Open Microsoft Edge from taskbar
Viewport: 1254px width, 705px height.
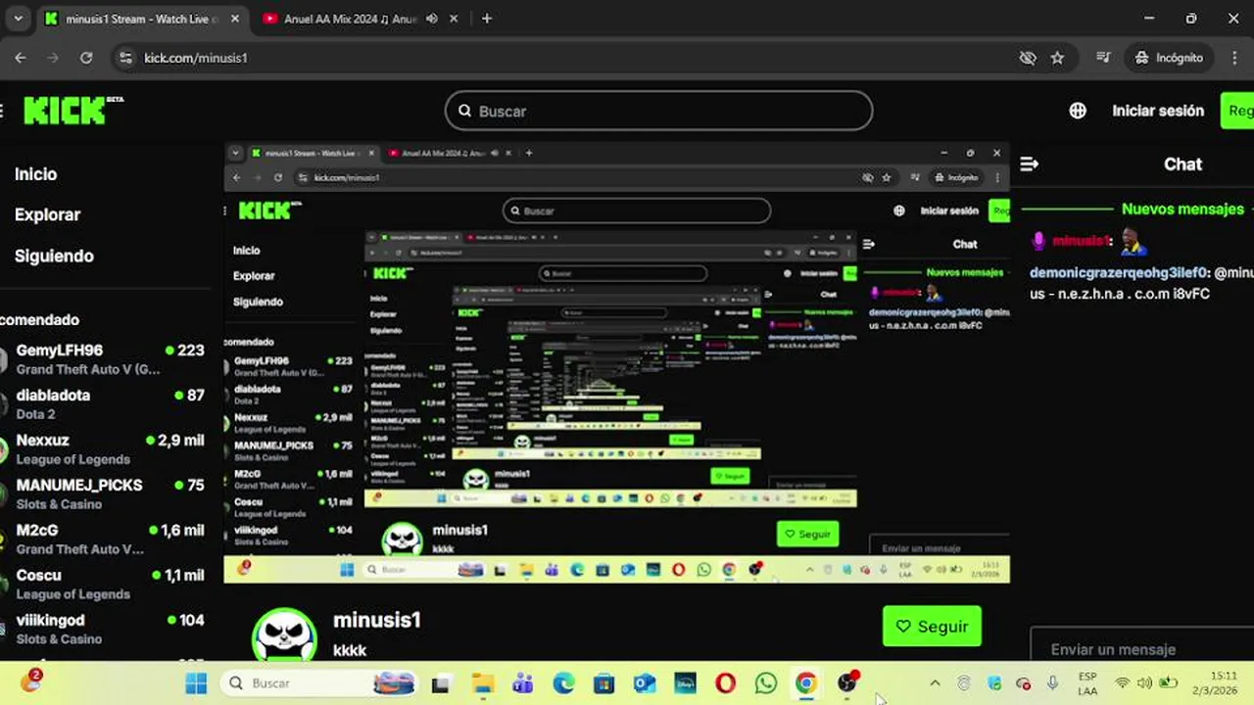[563, 683]
